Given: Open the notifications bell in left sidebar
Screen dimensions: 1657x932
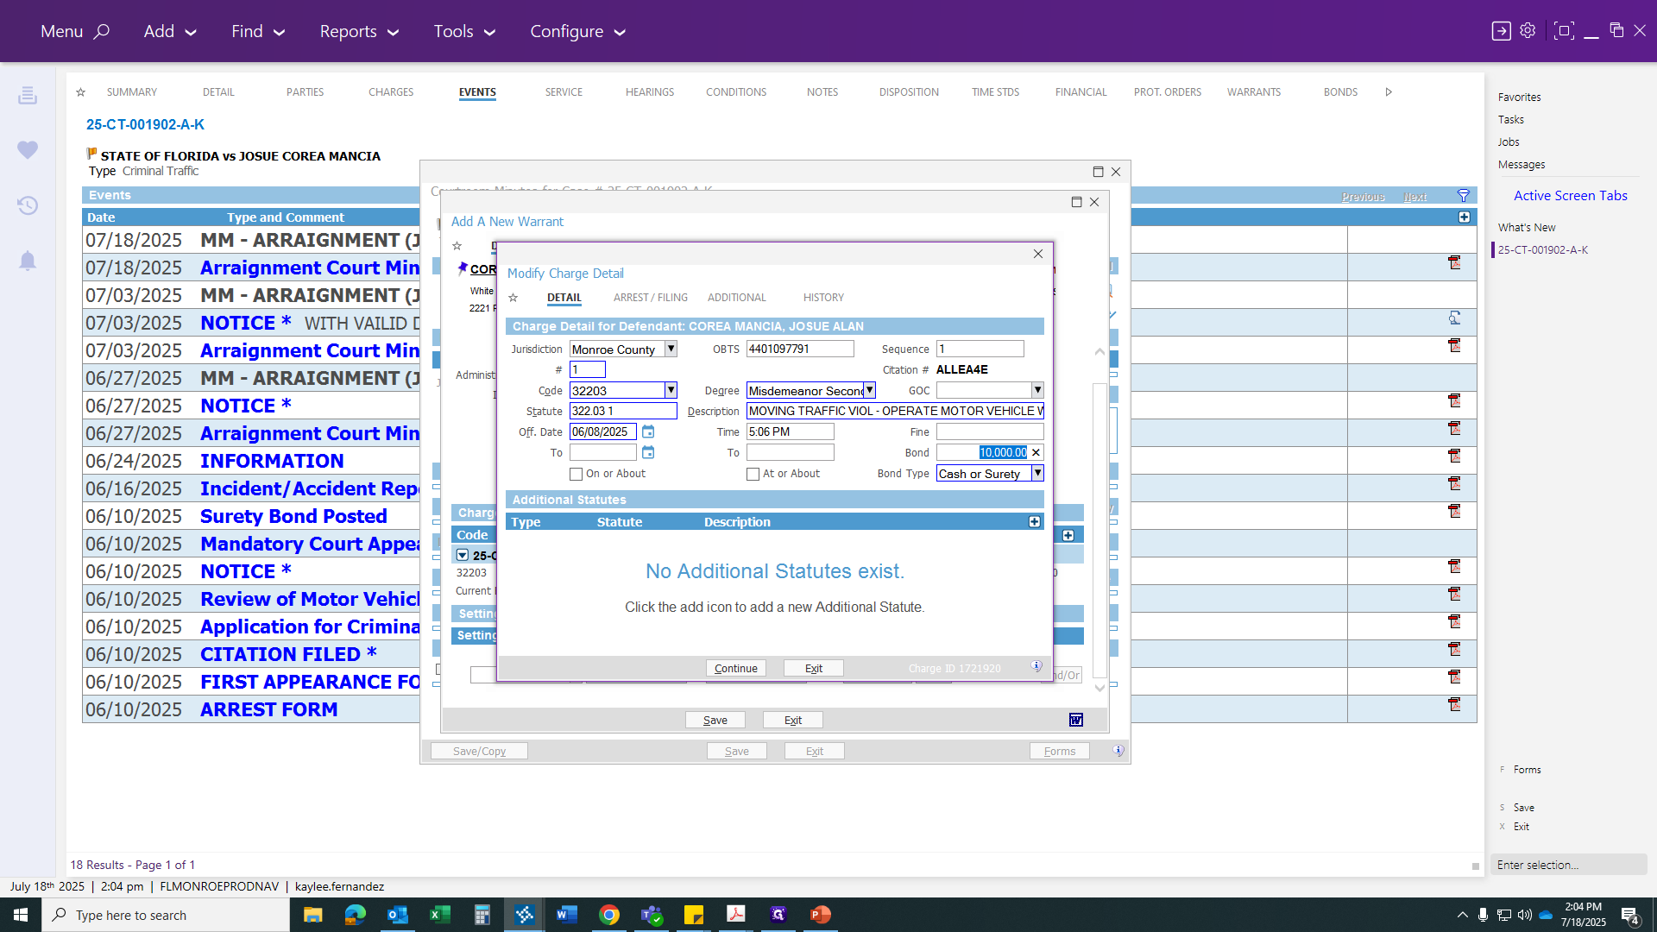Looking at the screenshot, I should (x=28, y=261).
